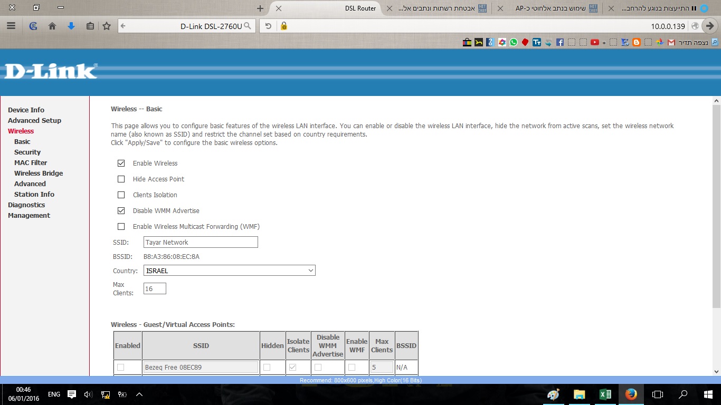Tick Hidden checkbox for Bezeq Free 08EC89
The image size is (721, 405).
pyautogui.click(x=267, y=367)
